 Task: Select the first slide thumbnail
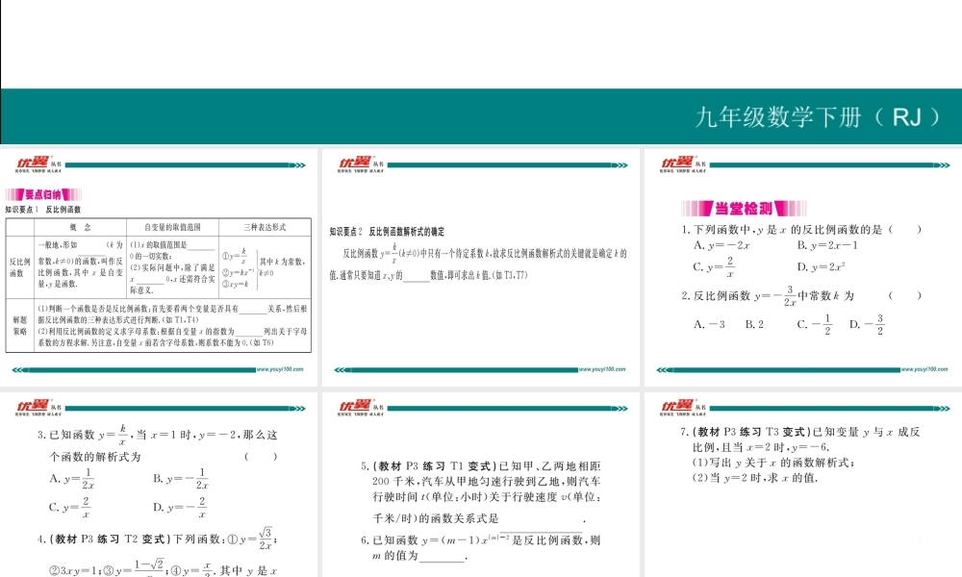(x=159, y=264)
